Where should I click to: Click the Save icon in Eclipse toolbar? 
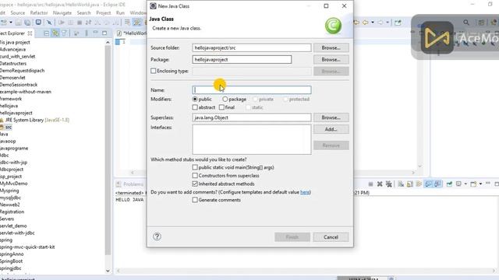[18, 23]
